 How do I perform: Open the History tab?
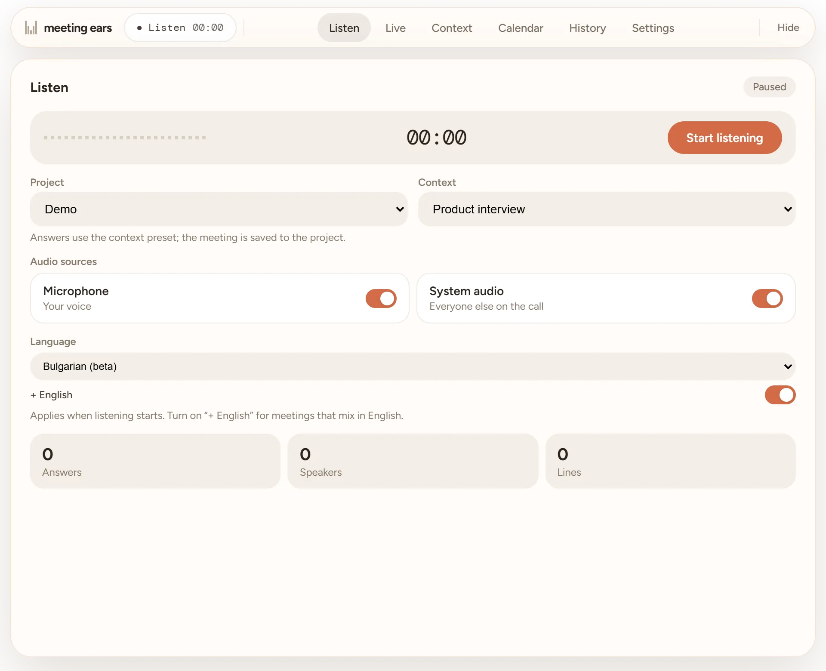tap(587, 28)
